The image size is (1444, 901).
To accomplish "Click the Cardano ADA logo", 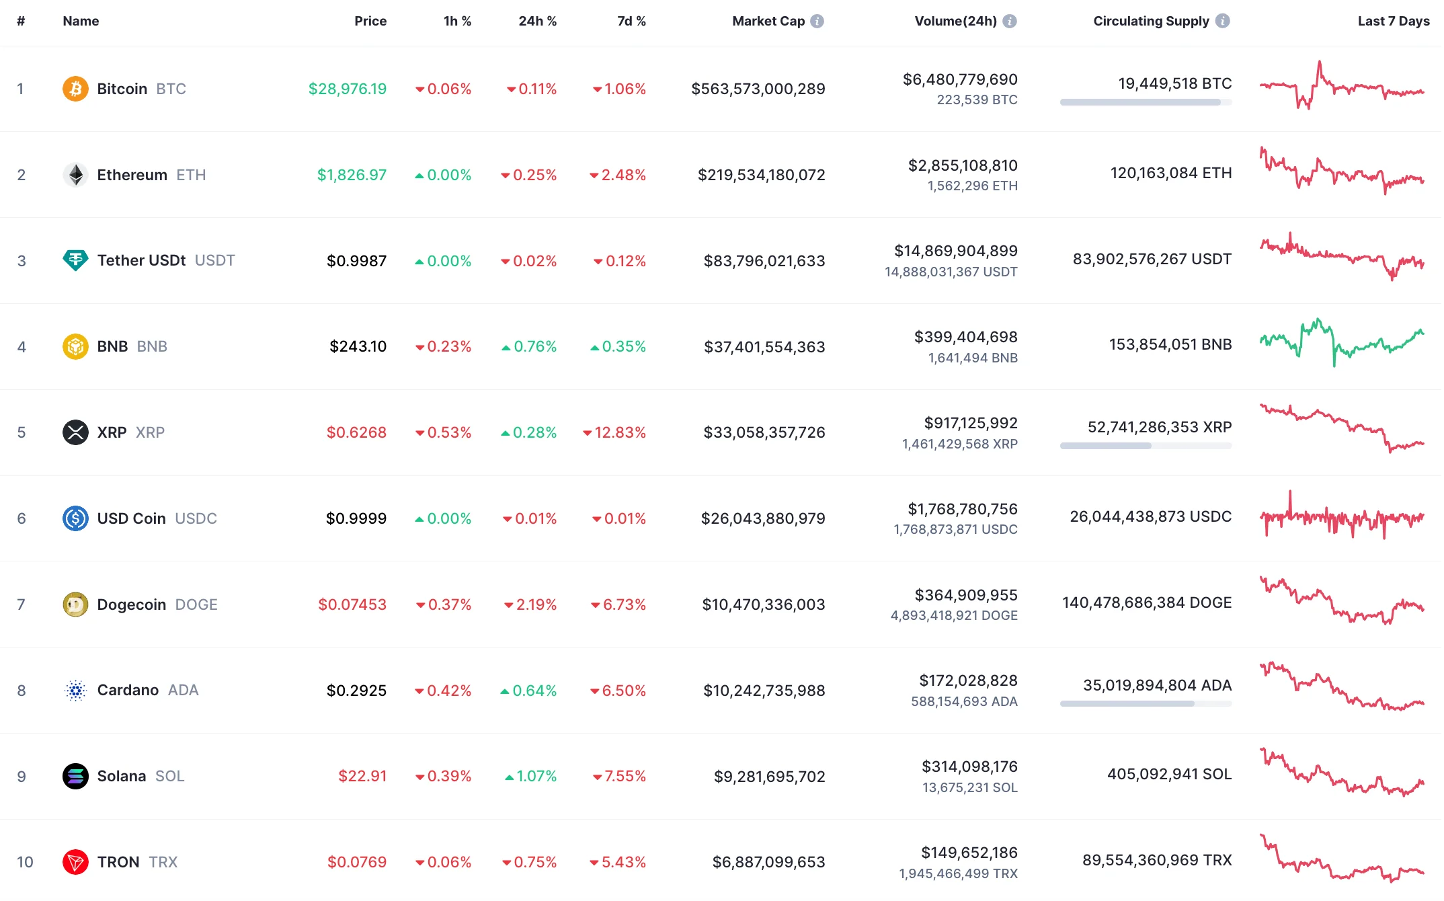I will pos(75,690).
